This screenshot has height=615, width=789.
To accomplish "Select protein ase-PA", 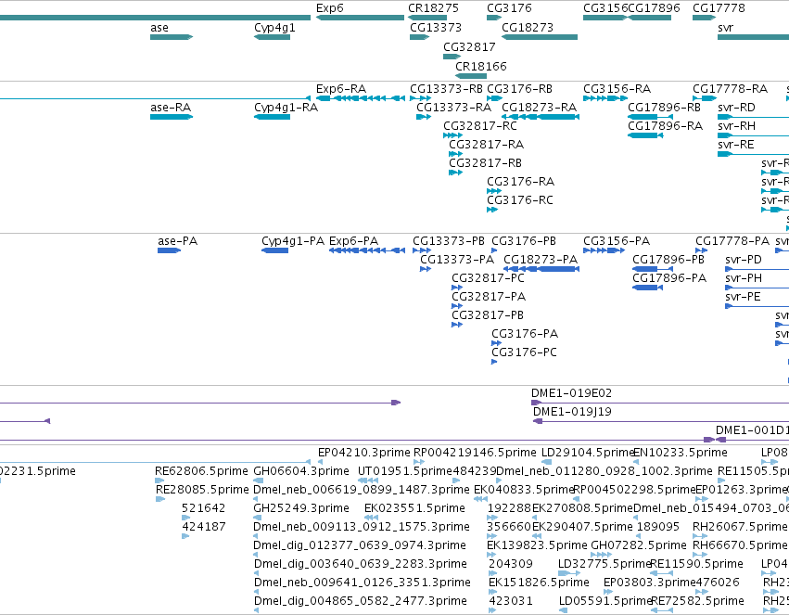I will [x=169, y=250].
